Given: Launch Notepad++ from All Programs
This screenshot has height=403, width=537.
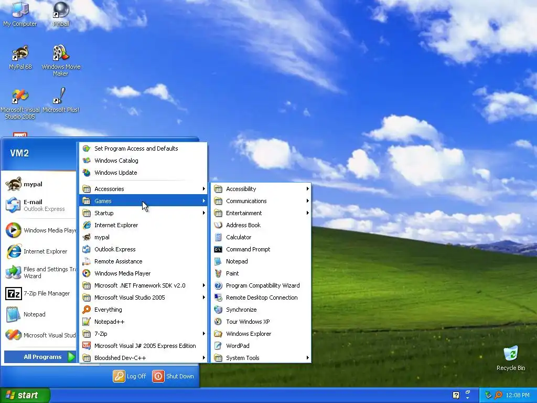Looking at the screenshot, I should pos(143,322).
